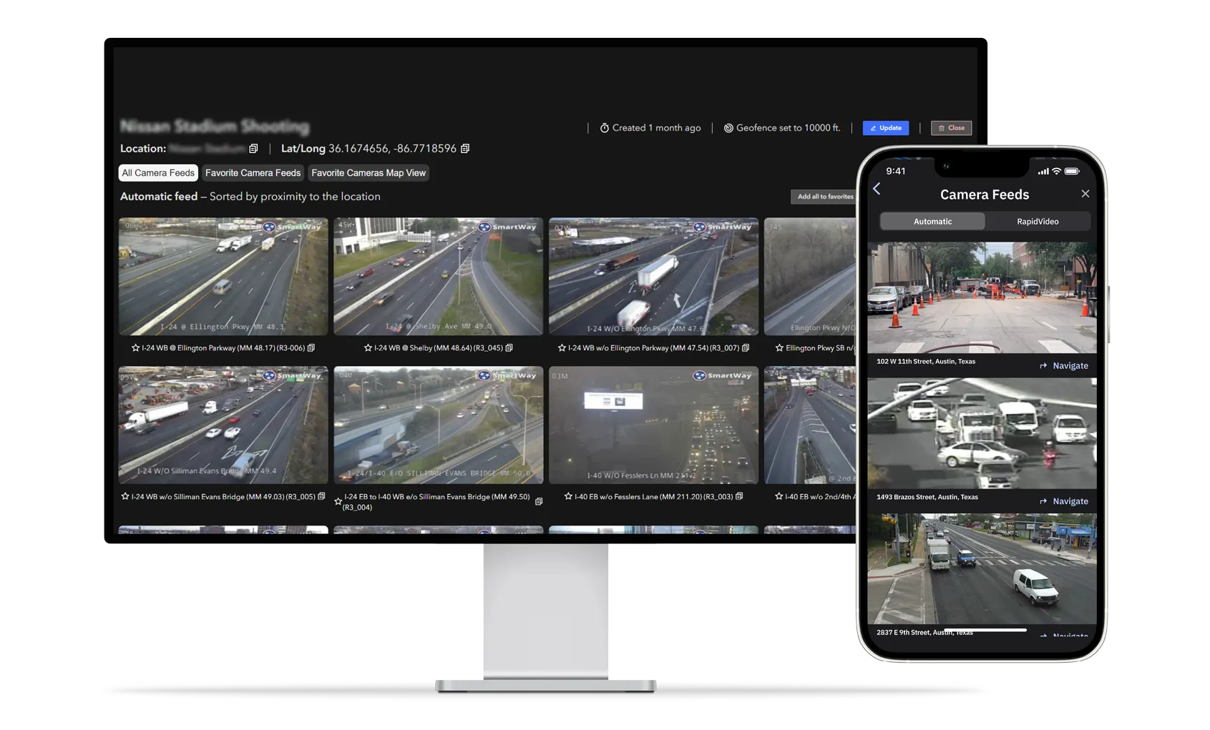Open the I-40 W/O Fesslers Ln night feed thumbnail

click(653, 425)
